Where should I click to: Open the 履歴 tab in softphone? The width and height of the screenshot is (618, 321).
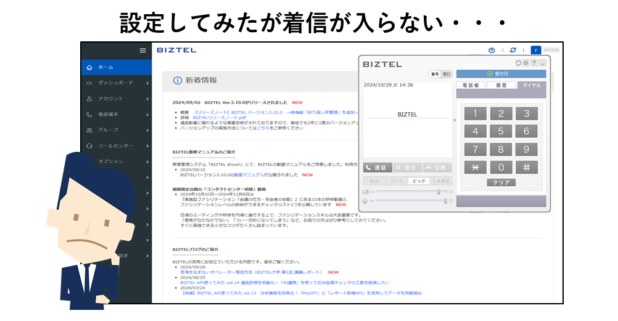point(501,86)
